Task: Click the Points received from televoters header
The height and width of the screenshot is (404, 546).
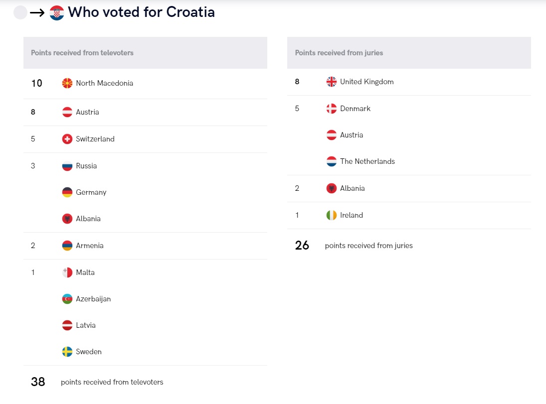Action: pos(145,53)
